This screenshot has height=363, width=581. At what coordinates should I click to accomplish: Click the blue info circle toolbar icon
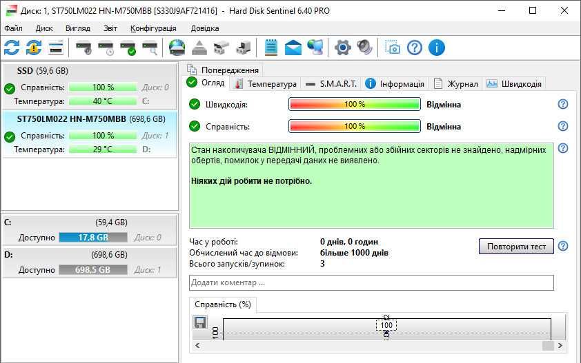coord(437,48)
